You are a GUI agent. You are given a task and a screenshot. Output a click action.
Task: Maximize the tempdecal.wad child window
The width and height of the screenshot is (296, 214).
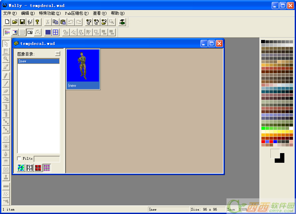212,44
